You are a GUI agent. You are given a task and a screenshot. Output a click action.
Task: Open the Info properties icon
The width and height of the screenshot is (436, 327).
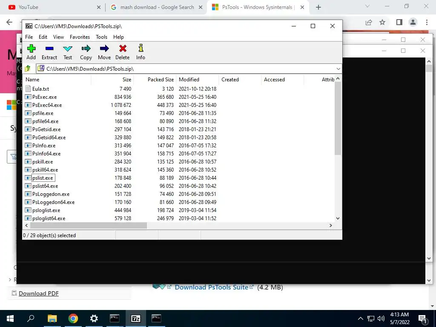click(x=141, y=48)
